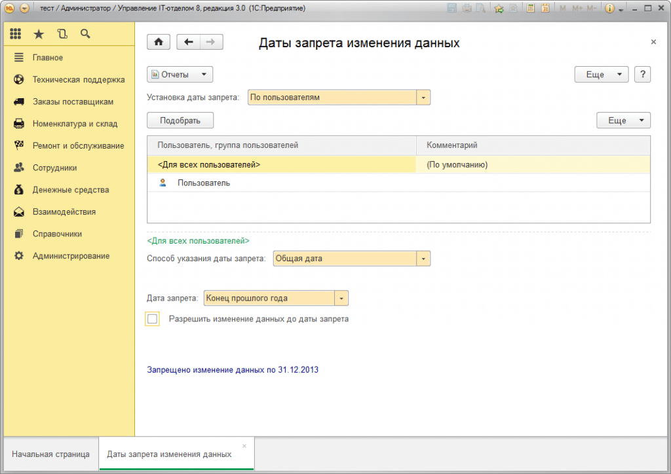671x474 pixels.
Task: Click the Установка даты запрета field
Action: click(332, 98)
